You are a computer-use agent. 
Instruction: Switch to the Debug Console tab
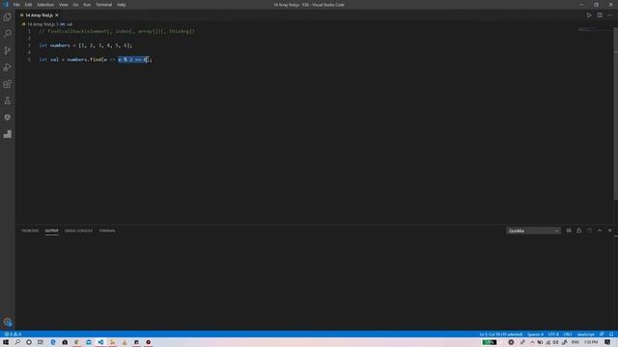[x=78, y=231]
